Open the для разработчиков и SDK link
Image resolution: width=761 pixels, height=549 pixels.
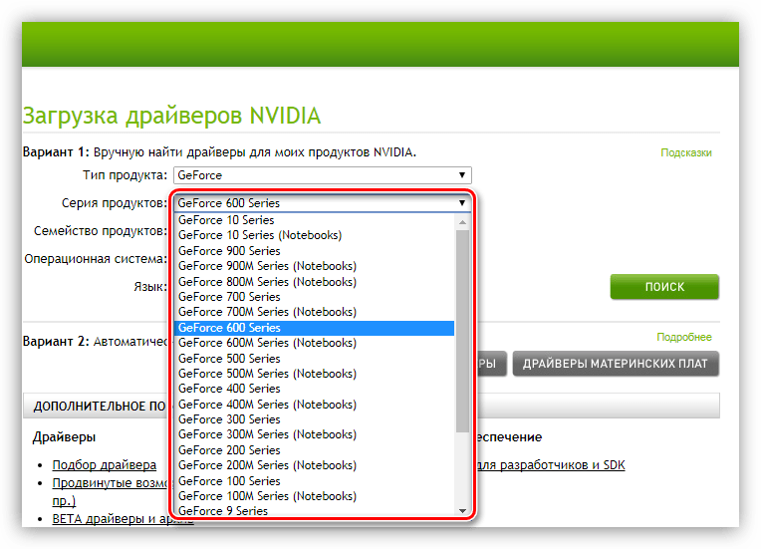pos(552,465)
